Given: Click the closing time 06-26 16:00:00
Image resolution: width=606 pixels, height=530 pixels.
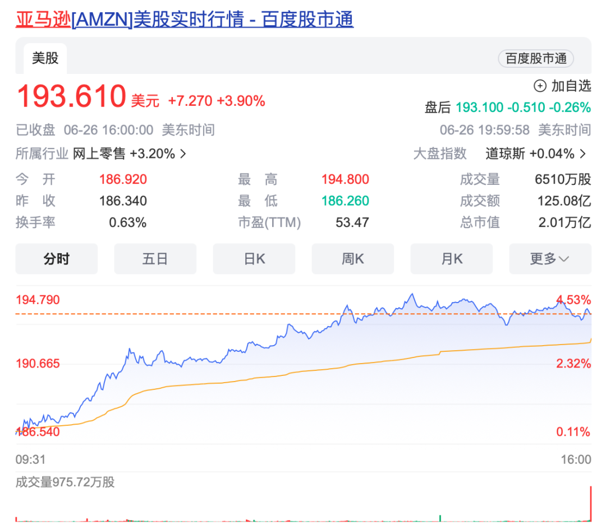Looking at the screenshot, I should (x=109, y=130).
